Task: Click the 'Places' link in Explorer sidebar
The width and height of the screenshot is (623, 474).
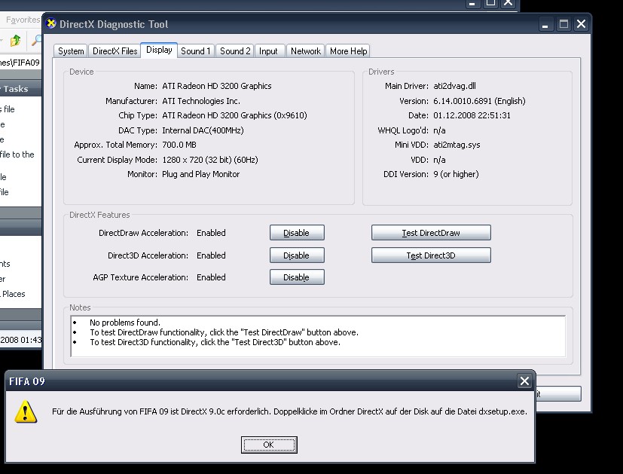Action: point(14,294)
